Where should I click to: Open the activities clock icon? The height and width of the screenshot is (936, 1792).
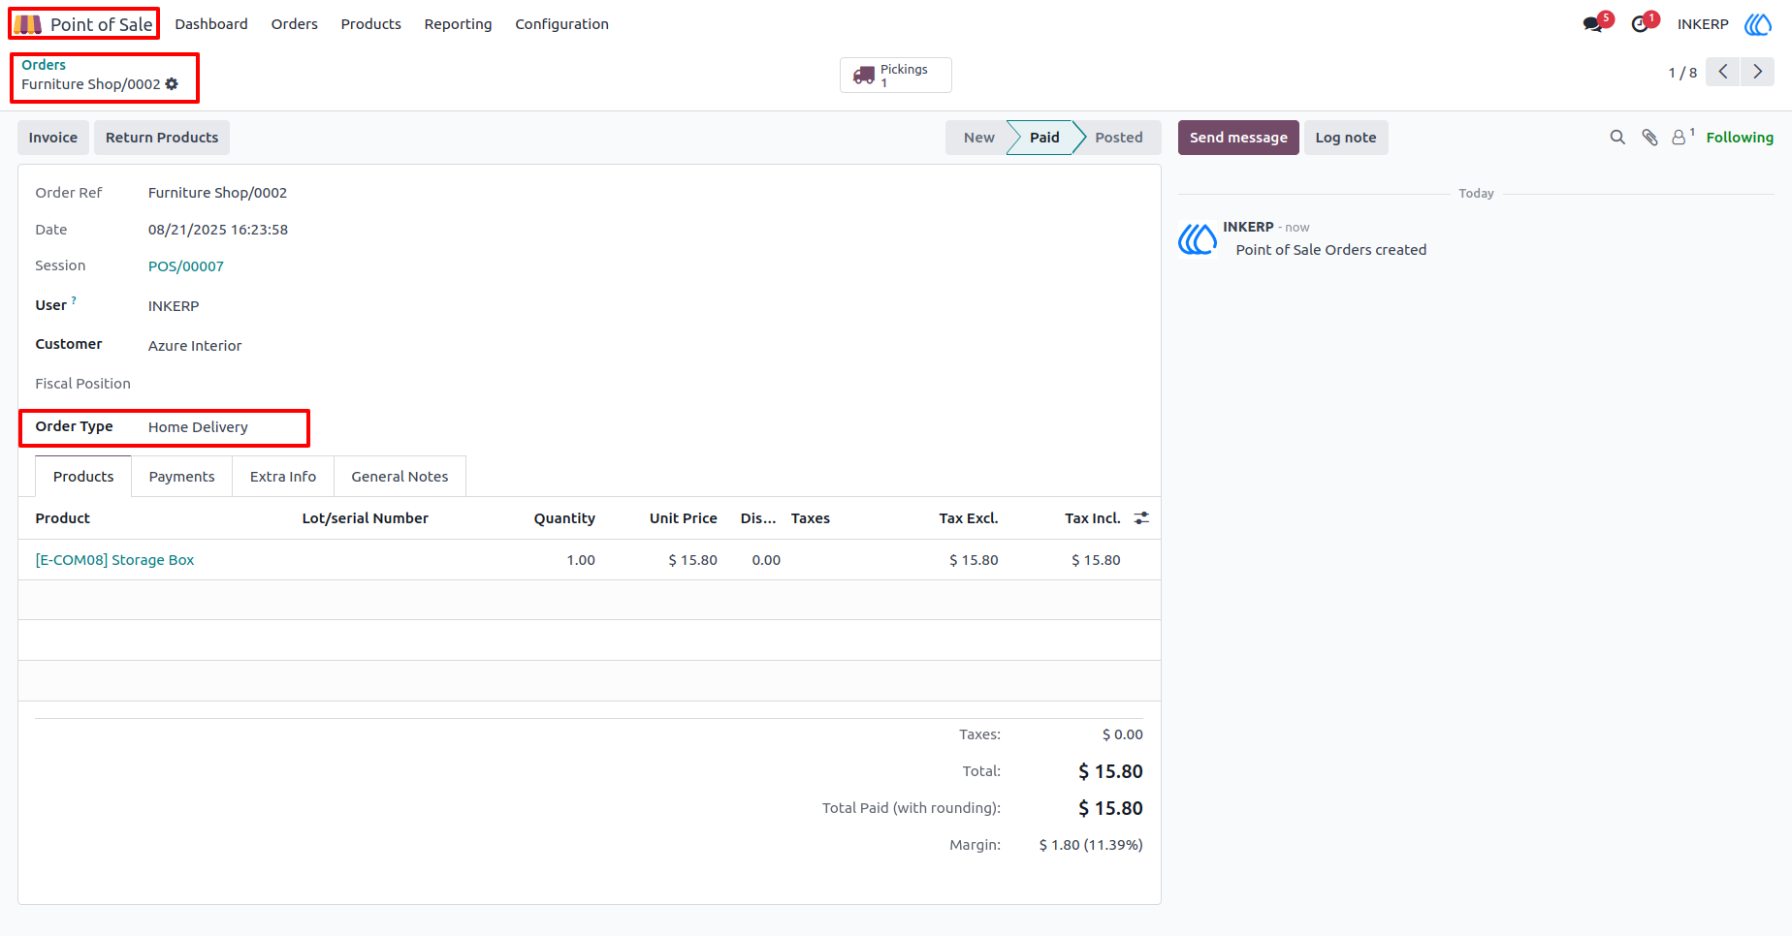click(1640, 24)
